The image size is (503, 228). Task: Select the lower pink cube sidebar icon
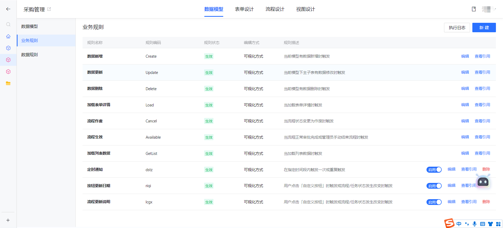[x=8, y=72]
